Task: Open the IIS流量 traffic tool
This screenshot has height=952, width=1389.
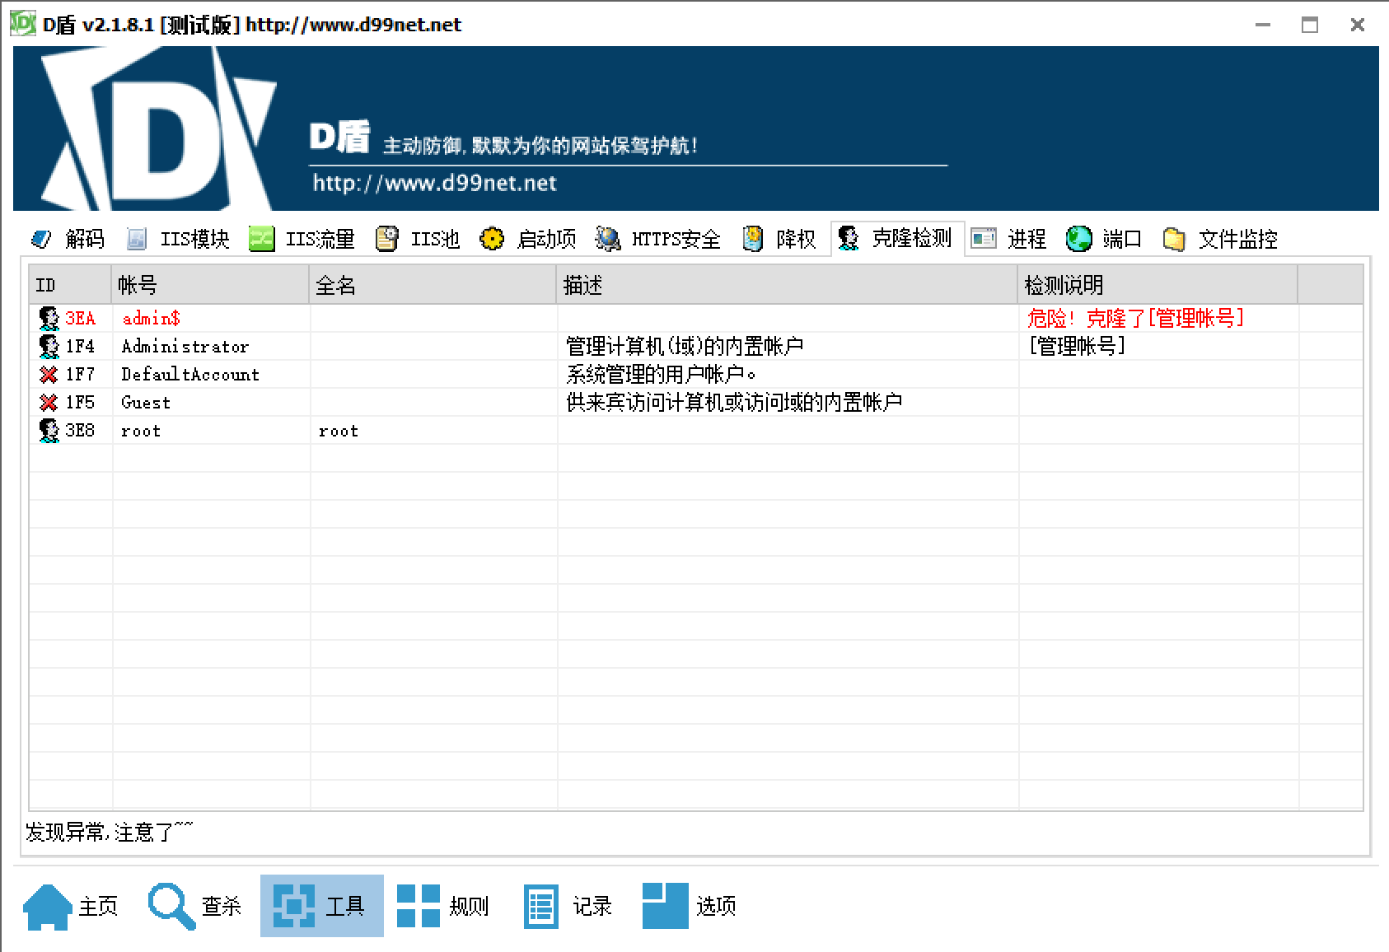Action: (302, 239)
